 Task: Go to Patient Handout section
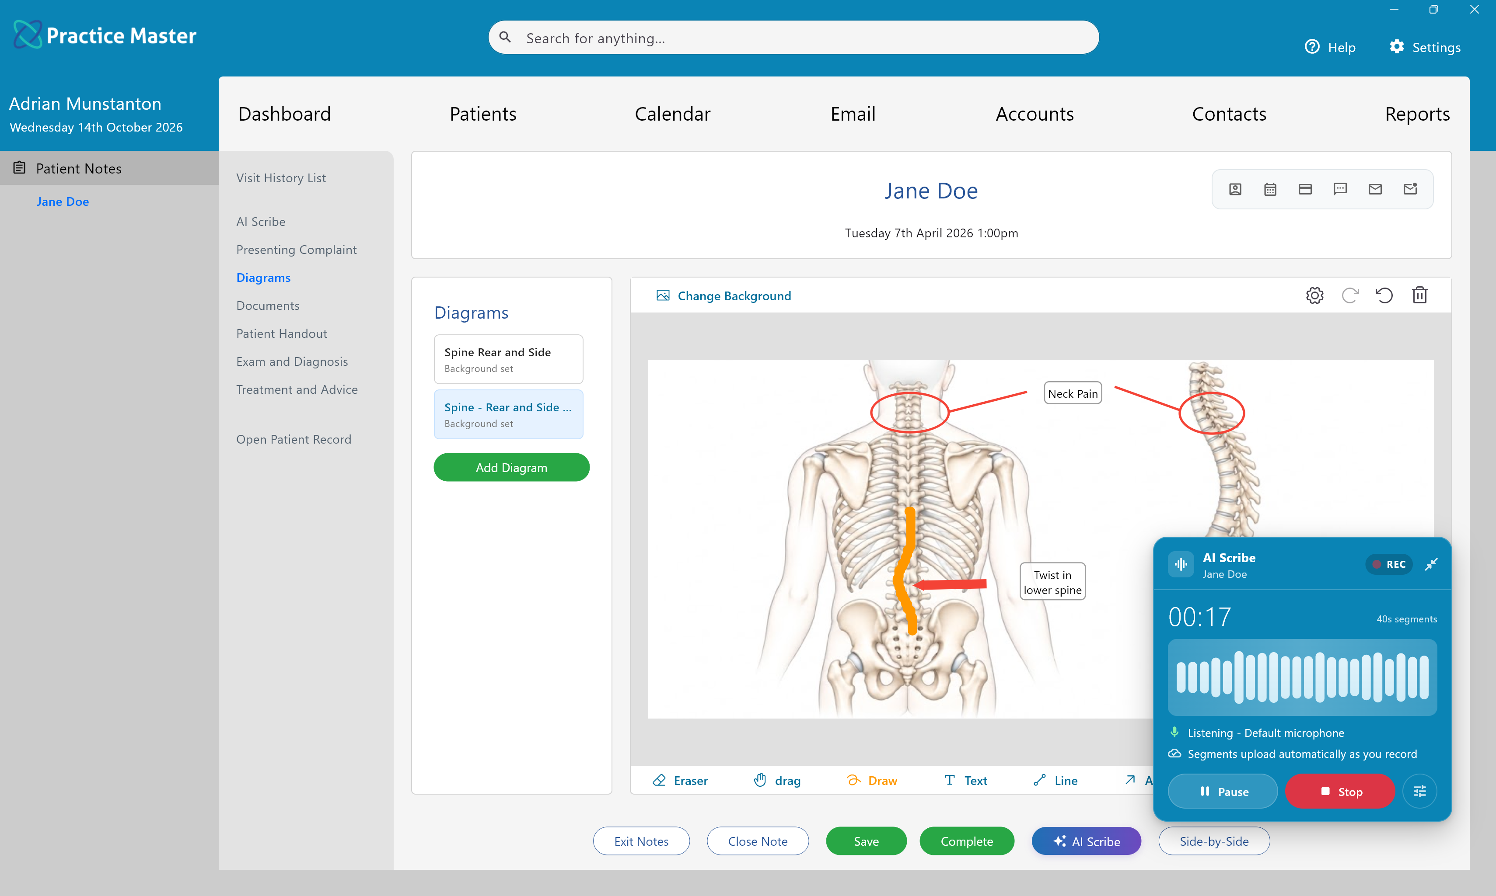pyautogui.click(x=282, y=334)
